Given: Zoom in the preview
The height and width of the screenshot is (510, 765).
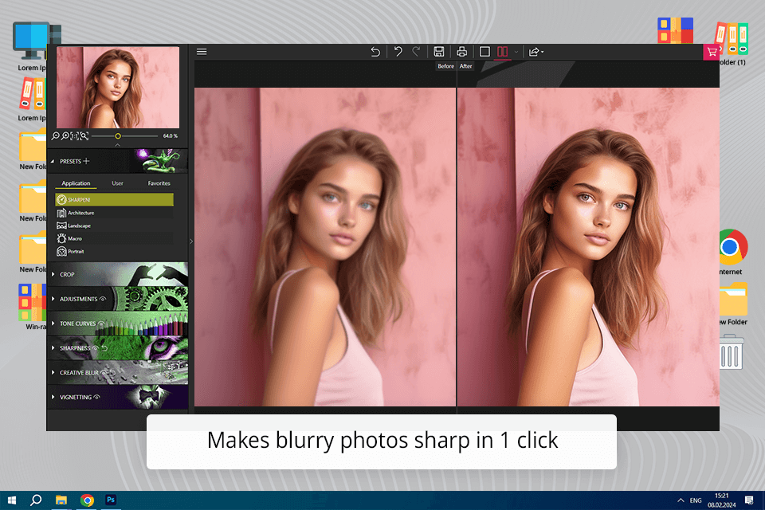Looking at the screenshot, I should point(65,136).
